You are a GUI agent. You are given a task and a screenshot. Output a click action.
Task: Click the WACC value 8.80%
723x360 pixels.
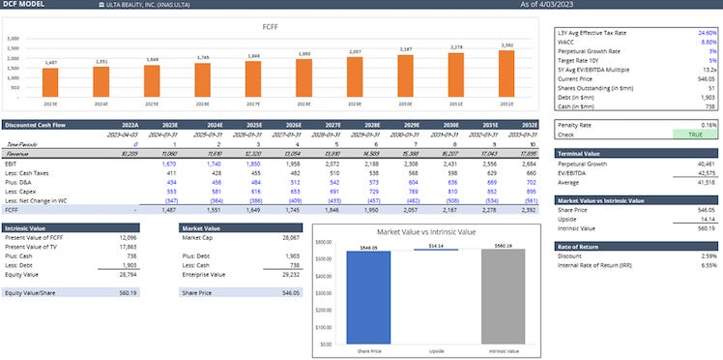click(709, 42)
